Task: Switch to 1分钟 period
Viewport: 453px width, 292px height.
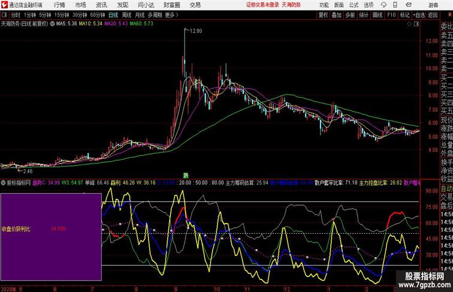Action: pos(30,15)
